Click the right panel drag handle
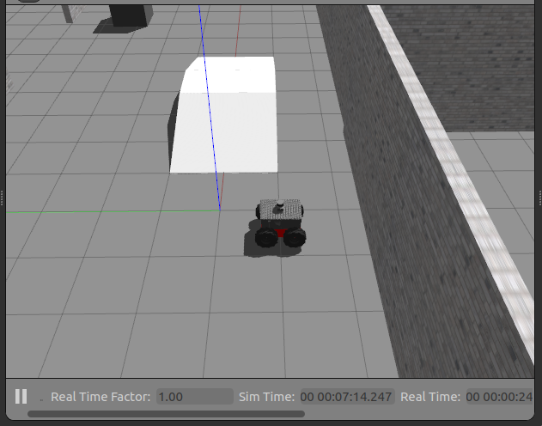This screenshot has height=426, width=542. coord(540,198)
